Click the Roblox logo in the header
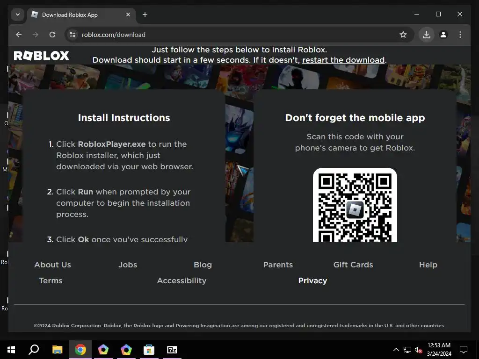The image size is (479, 359). 42,56
